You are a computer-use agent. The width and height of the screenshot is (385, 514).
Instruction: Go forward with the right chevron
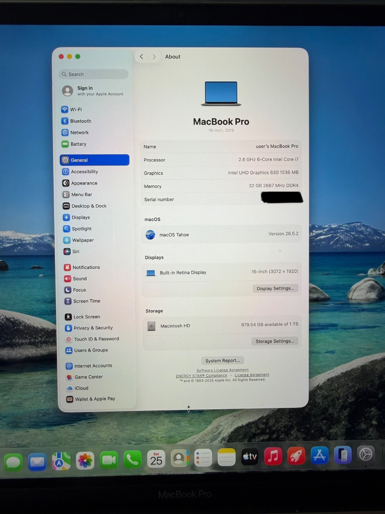coord(154,57)
